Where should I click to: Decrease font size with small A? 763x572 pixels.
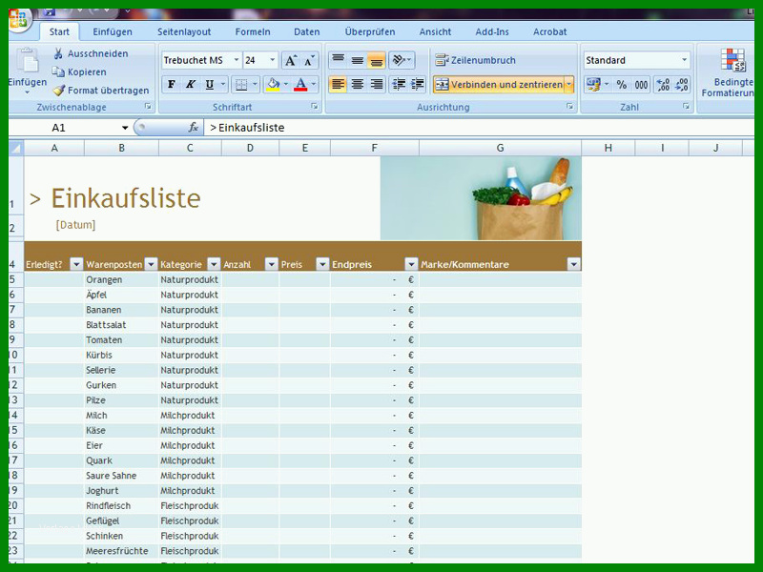309,60
